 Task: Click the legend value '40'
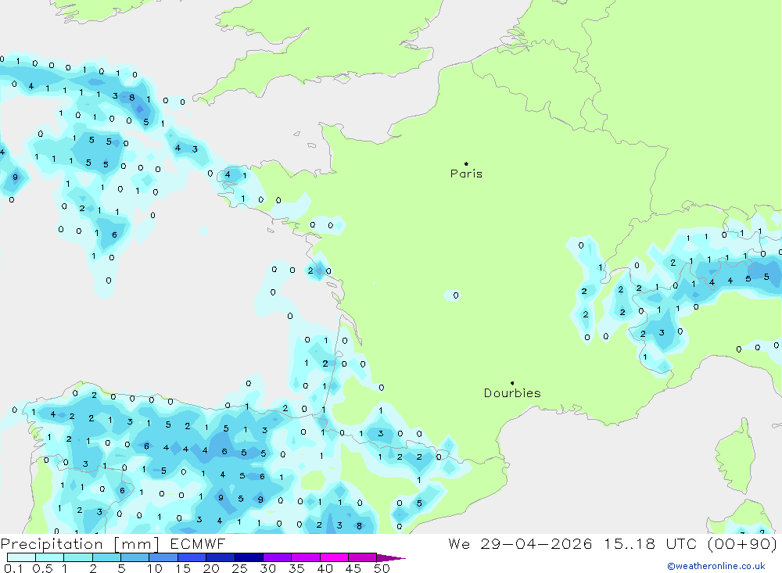click(x=325, y=568)
